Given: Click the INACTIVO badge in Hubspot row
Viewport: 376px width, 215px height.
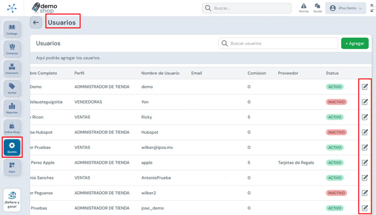Looking at the screenshot, I should point(336,133).
